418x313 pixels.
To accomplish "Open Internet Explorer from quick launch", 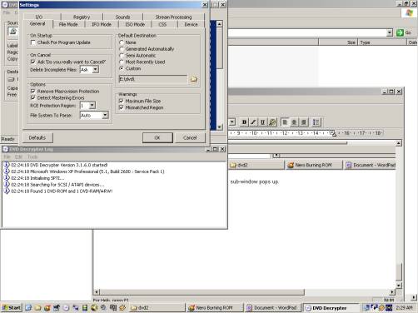I will [x=28, y=308].
